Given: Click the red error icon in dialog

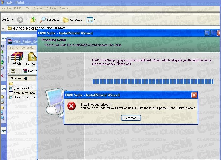Looking at the screenshot, I should point(71,106).
